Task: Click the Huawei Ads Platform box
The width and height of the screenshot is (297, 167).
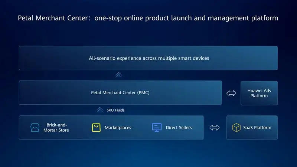Action: coord(259,93)
